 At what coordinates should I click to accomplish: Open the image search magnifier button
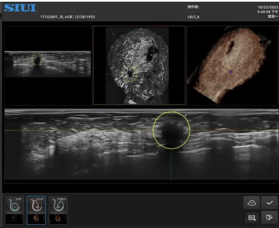point(252,218)
